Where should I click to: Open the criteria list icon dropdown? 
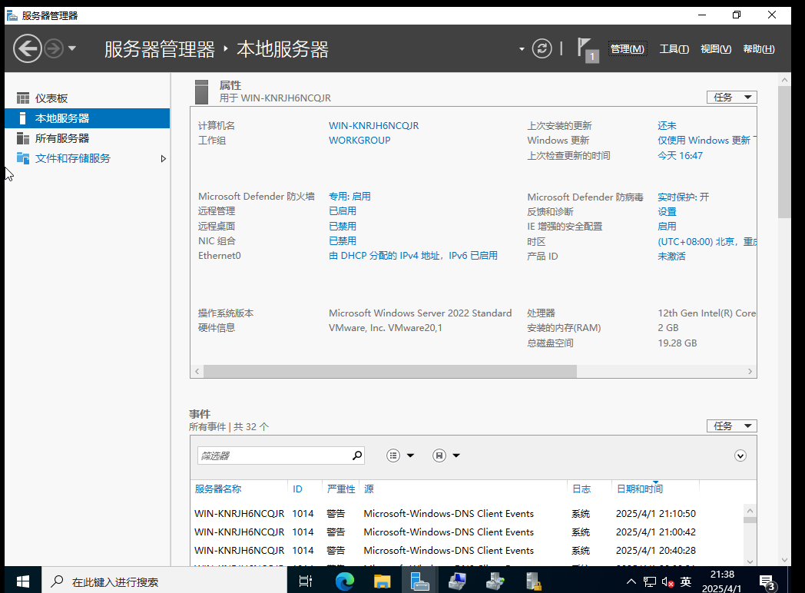coord(400,456)
